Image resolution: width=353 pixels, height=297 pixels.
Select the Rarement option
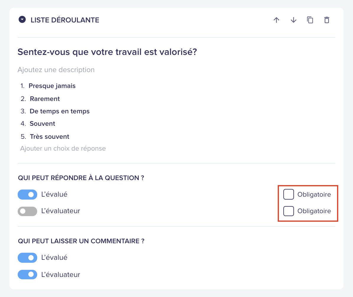(45, 99)
